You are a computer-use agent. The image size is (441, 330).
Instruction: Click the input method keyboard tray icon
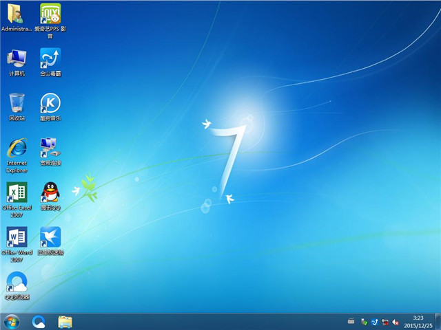pyautogui.click(x=351, y=321)
